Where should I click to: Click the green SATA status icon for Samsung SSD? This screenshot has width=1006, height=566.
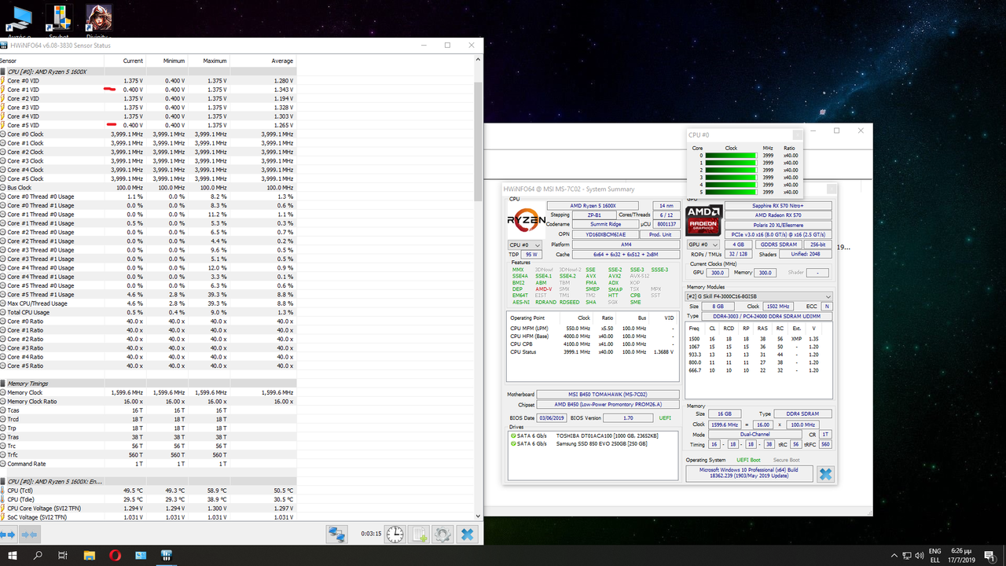[512, 443]
